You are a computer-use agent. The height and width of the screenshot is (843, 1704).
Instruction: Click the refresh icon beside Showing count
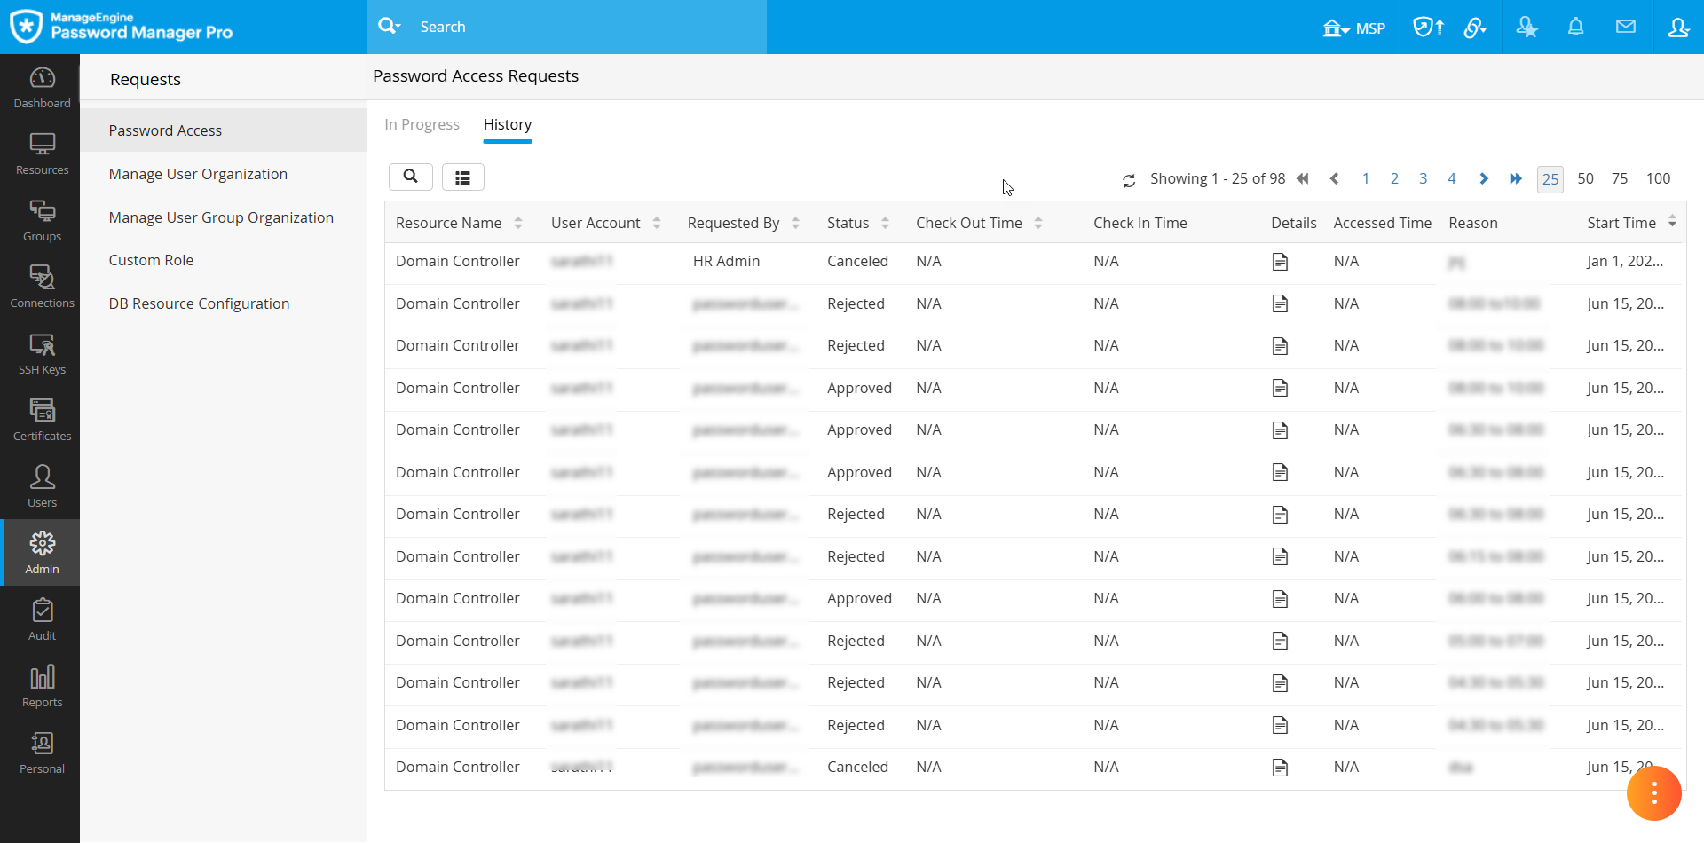[x=1129, y=180]
